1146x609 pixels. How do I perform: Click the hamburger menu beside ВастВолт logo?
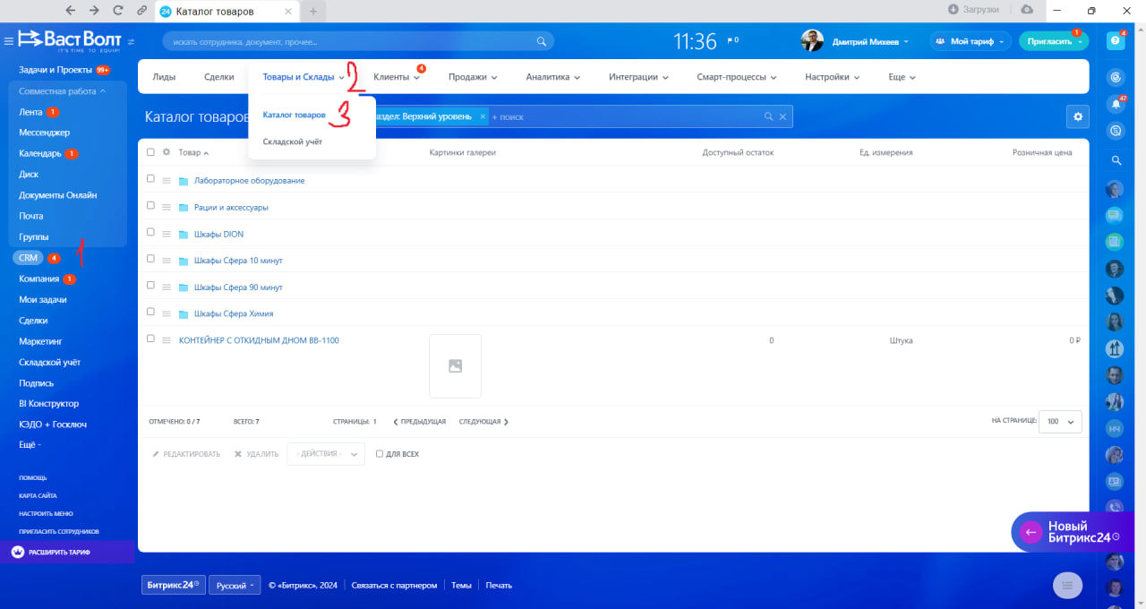[9, 41]
